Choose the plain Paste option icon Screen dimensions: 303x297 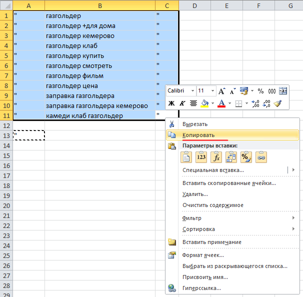(186, 157)
